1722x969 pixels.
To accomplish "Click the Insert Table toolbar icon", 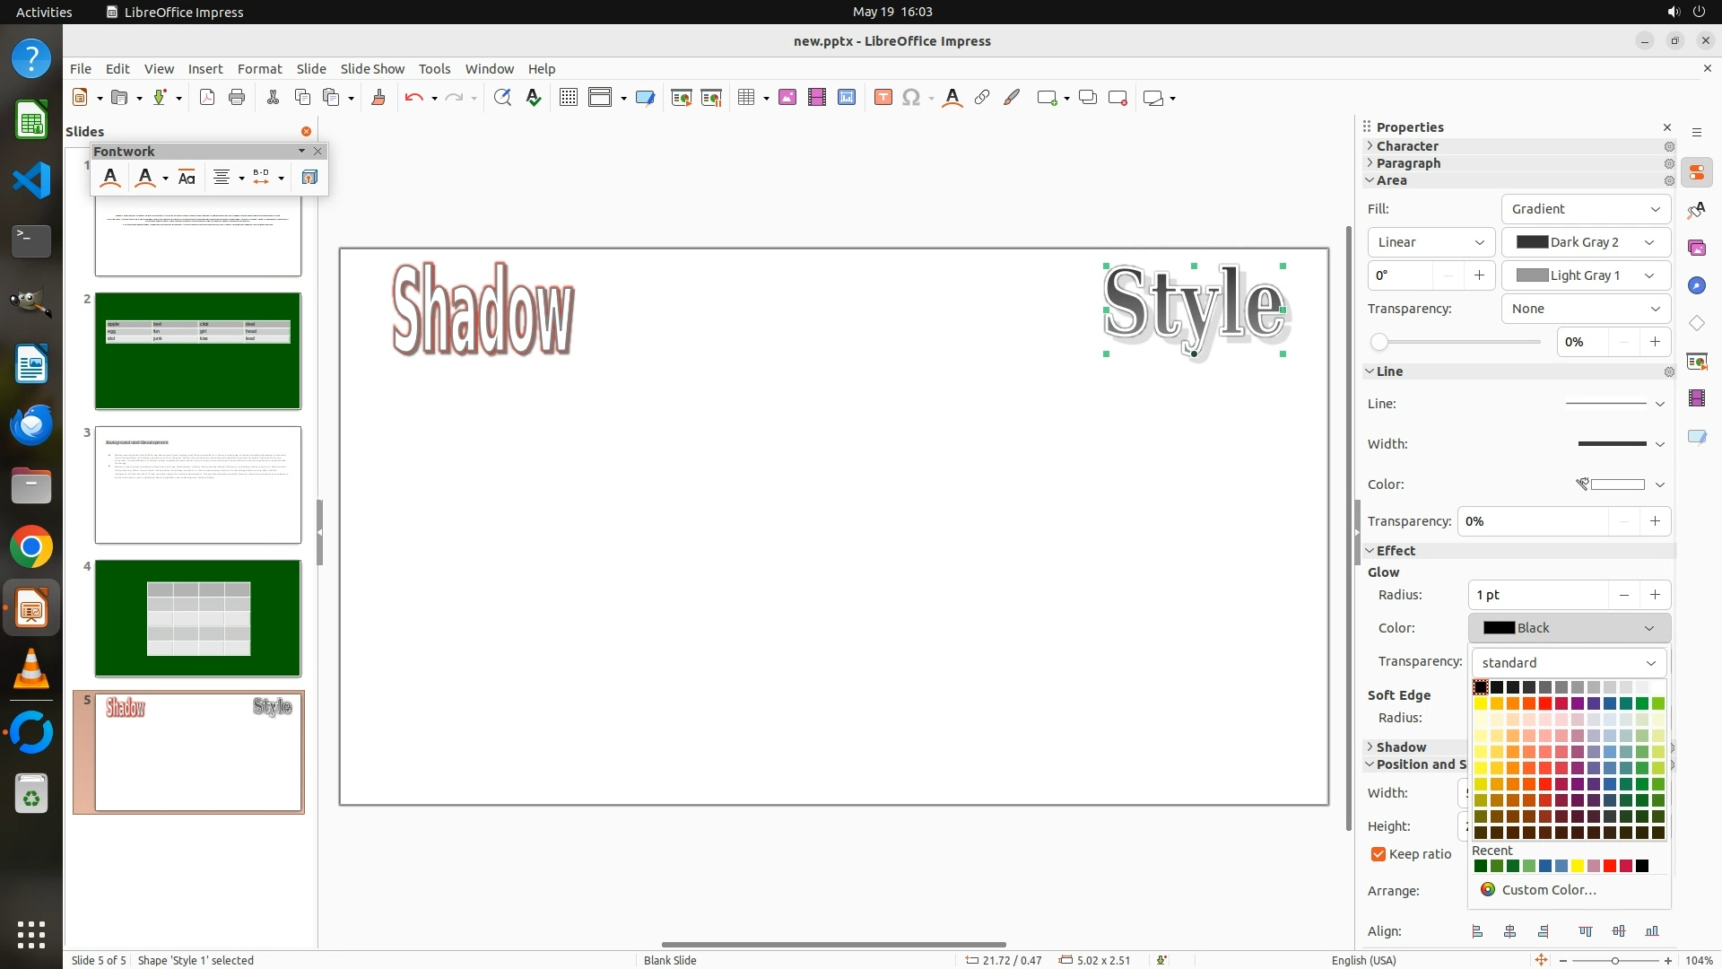I will pyautogui.click(x=745, y=98).
